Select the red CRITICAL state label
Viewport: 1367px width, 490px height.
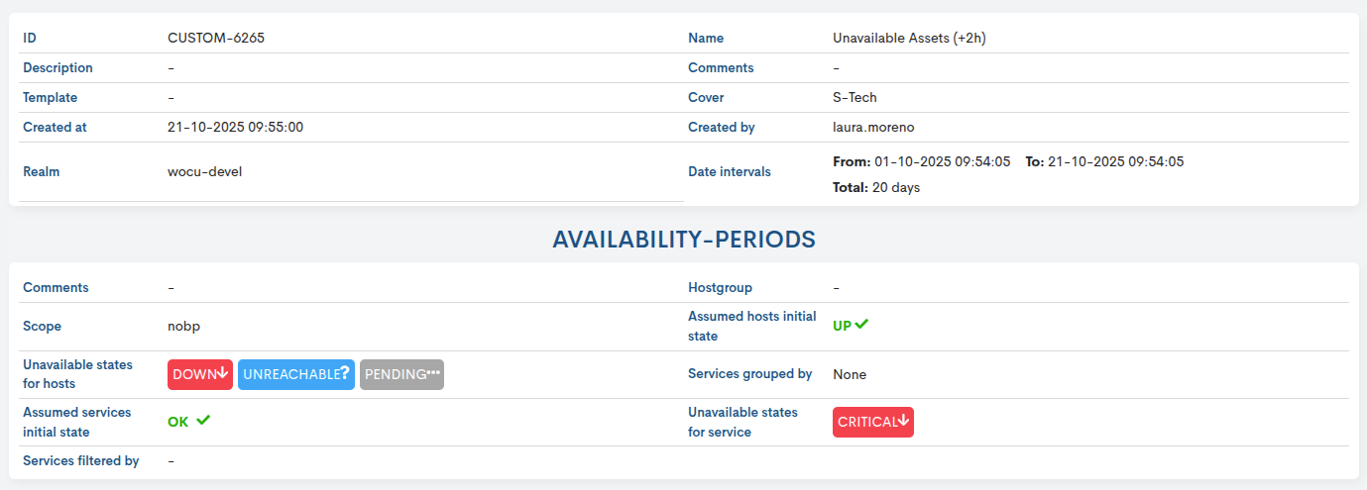[x=865, y=422]
